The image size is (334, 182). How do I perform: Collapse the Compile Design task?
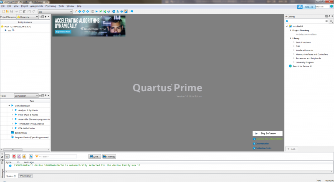(x=9, y=105)
